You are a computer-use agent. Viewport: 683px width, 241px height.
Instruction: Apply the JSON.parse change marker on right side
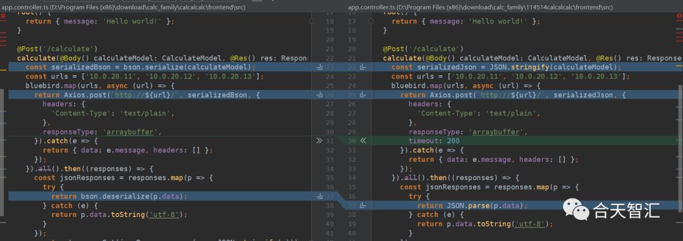point(363,206)
